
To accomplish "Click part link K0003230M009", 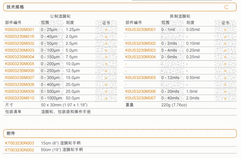I will pos(20,92).
